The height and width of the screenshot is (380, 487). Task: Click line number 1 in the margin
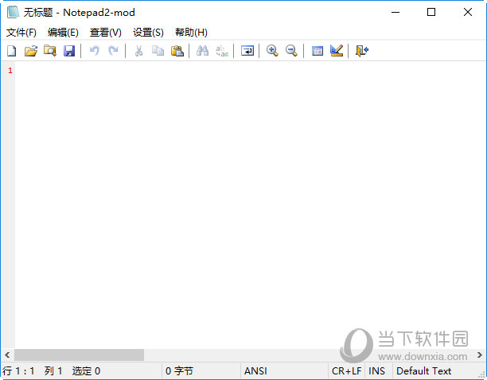(10, 71)
